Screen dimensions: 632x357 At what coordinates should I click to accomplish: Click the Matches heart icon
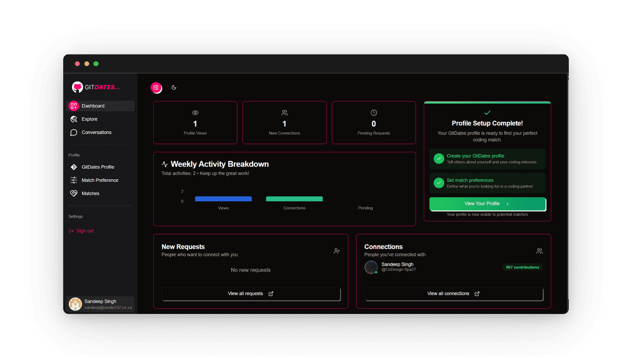point(74,193)
